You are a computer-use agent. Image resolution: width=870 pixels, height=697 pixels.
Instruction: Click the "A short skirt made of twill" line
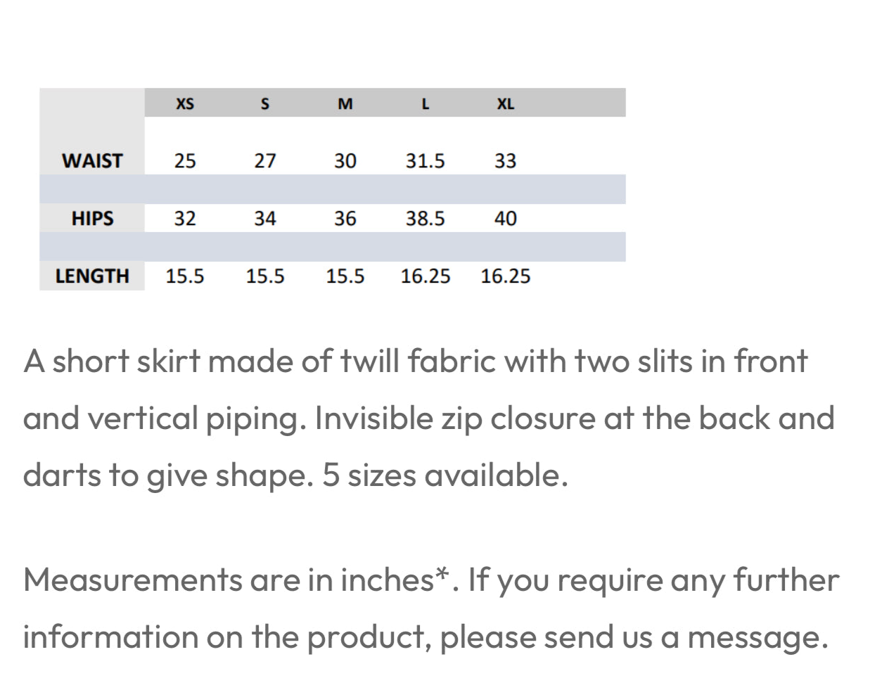415,362
